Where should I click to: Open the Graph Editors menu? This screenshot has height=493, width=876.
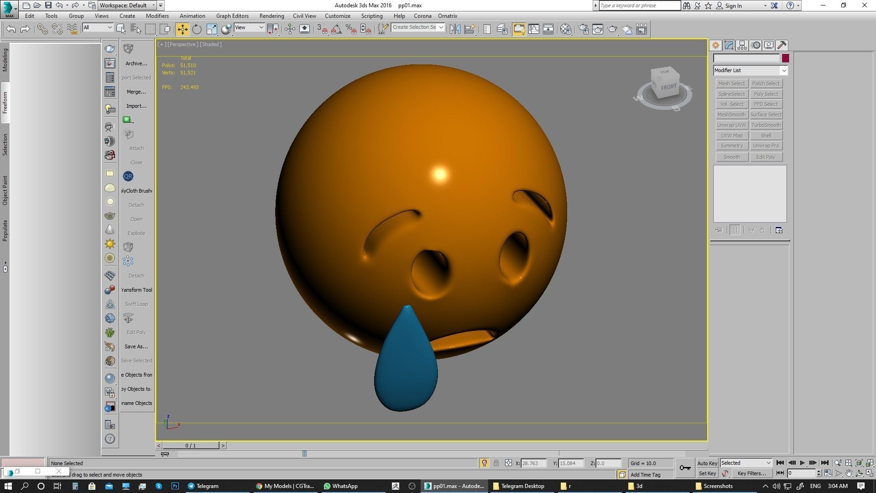coord(232,16)
